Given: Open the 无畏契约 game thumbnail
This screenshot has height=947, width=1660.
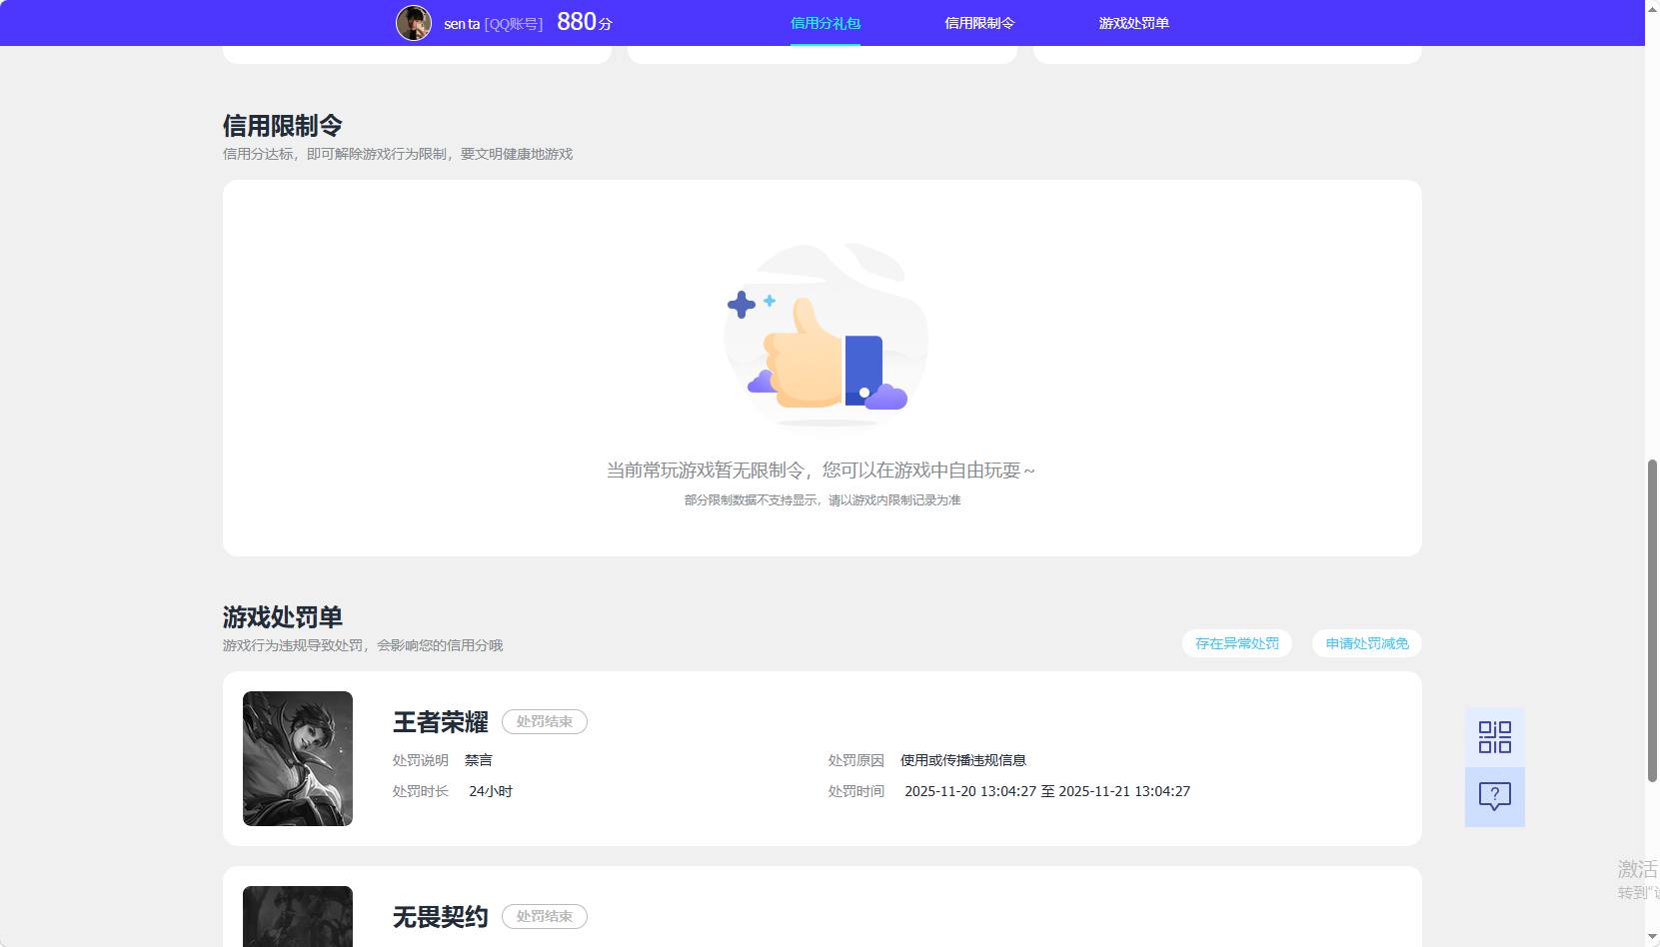Looking at the screenshot, I should click(x=298, y=916).
